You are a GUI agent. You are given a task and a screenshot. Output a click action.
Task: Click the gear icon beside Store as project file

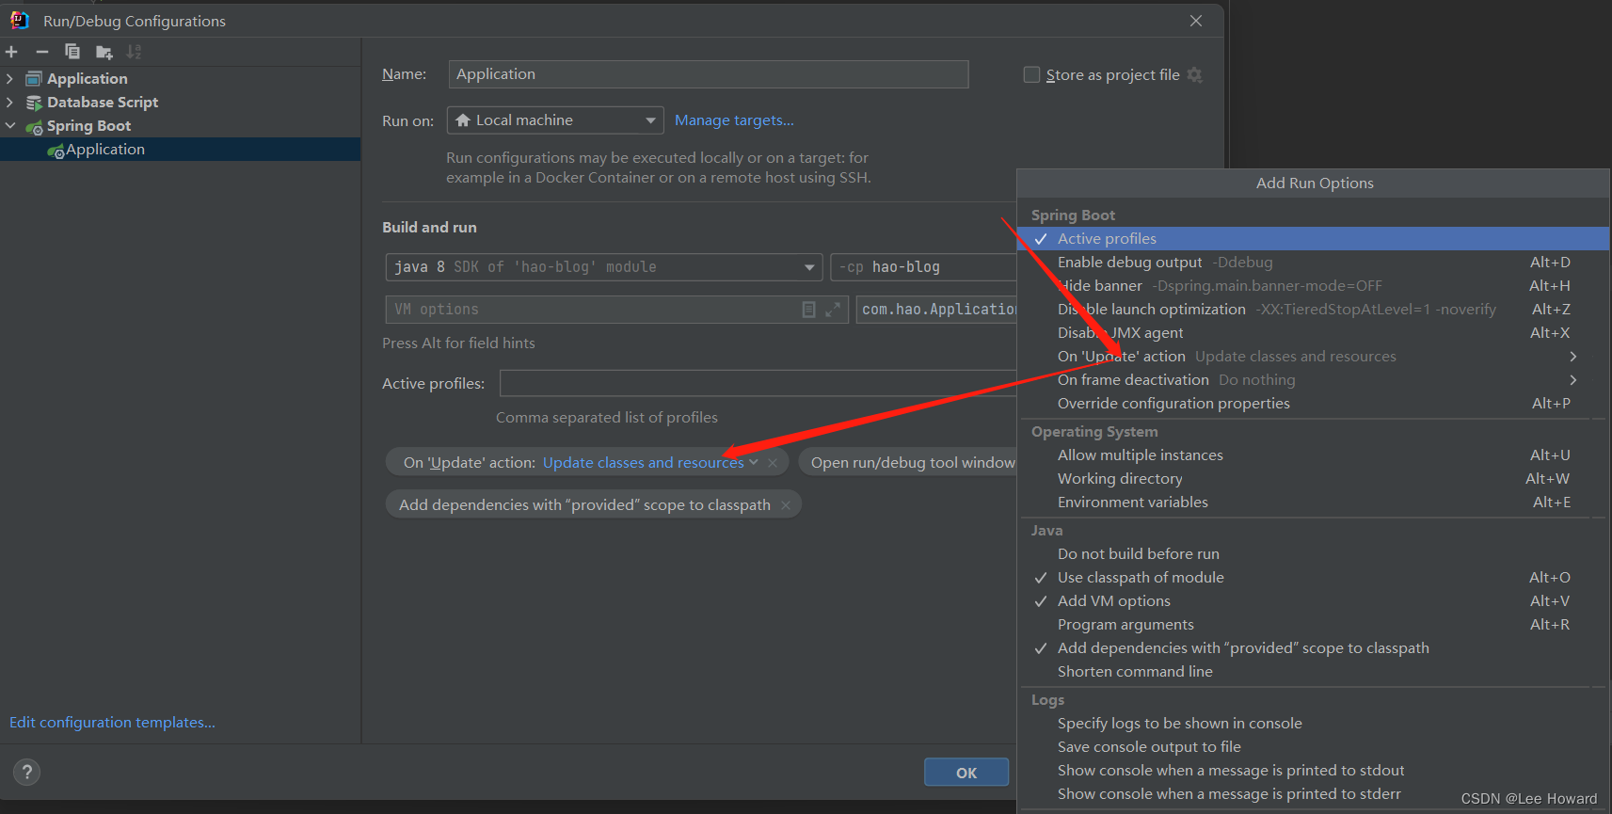click(x=1195, y=74)
